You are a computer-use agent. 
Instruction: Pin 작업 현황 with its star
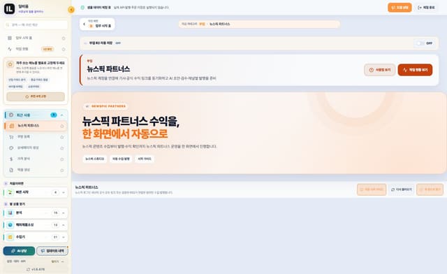coord(64,49)
